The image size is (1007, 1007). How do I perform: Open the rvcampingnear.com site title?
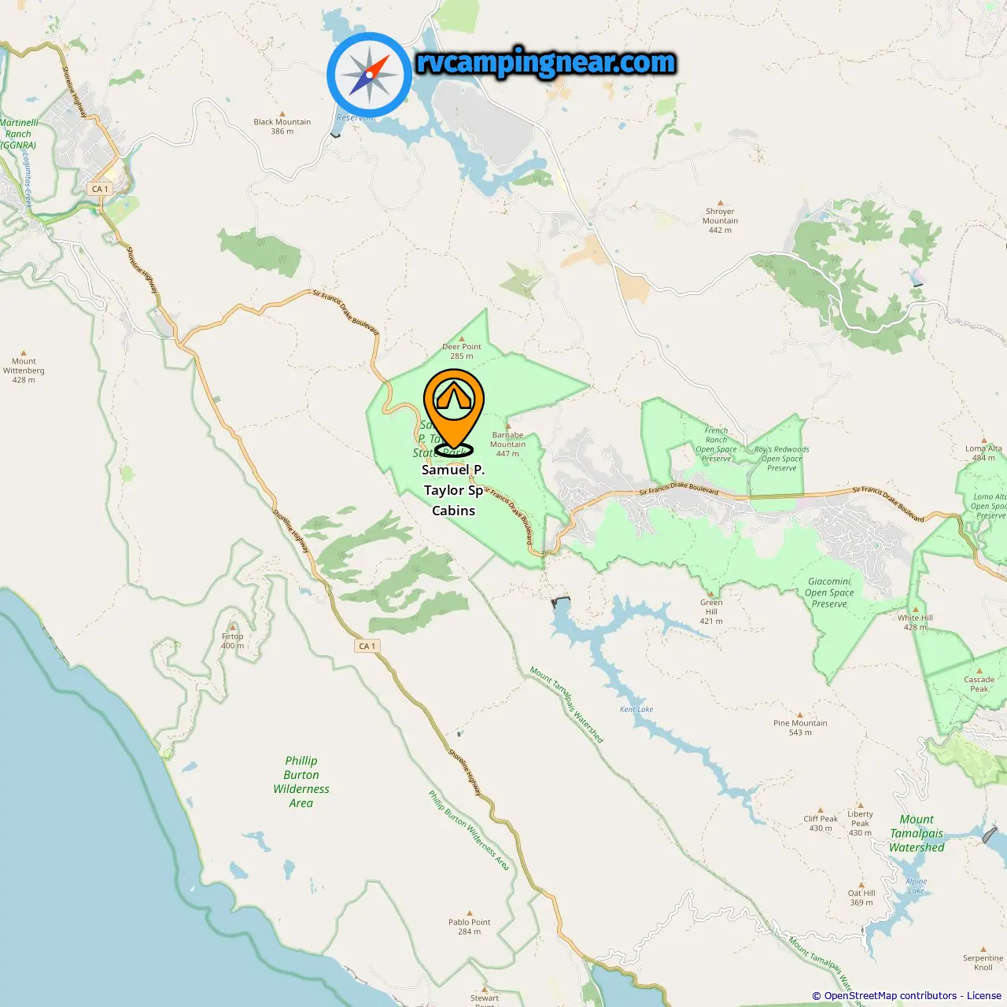coord(546,62)
